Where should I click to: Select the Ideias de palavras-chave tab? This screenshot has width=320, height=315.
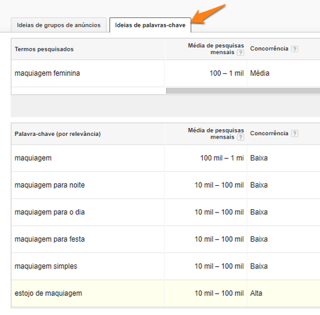click(150, 25)
